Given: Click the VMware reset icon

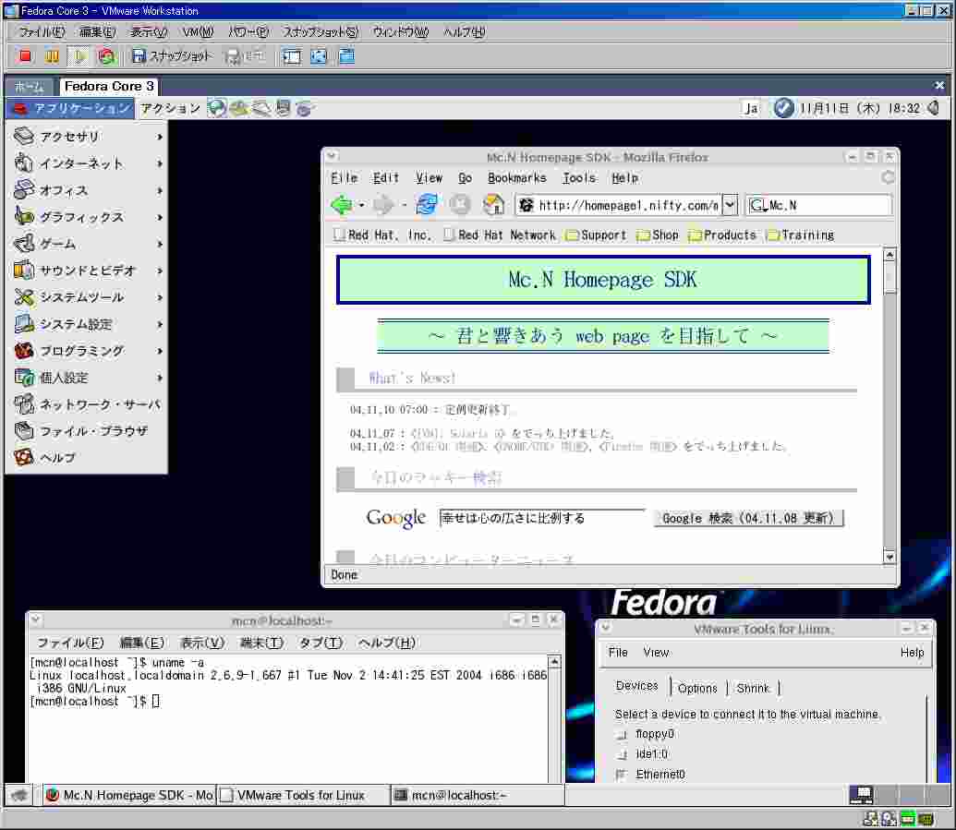Looking at the screenshot, I should (x=106, y=56).
